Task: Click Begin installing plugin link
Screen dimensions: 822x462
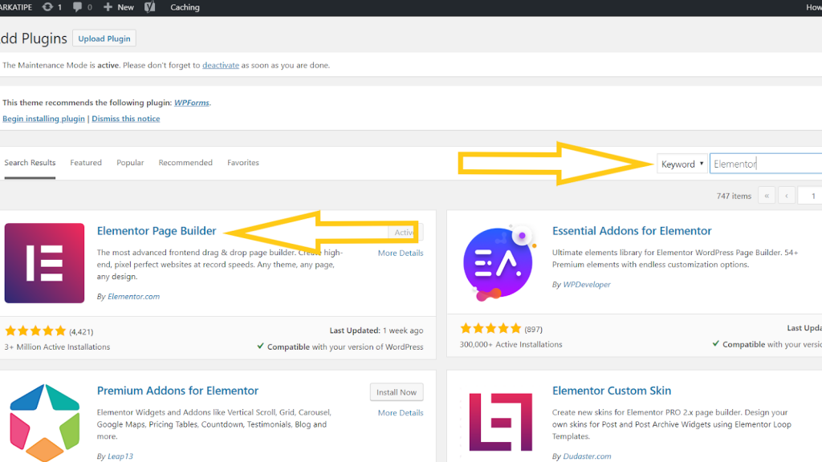Action: click(43, 119)
